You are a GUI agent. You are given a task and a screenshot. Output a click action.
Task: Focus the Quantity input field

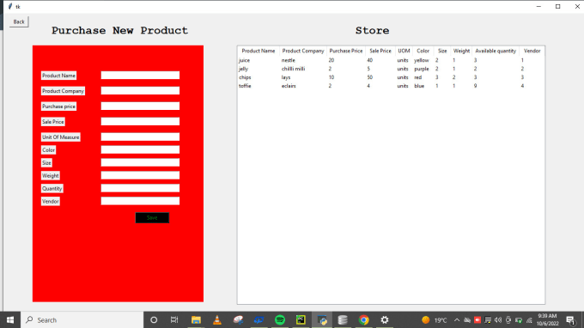pos(140,188)
